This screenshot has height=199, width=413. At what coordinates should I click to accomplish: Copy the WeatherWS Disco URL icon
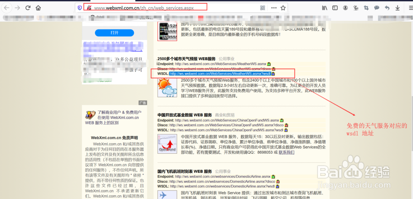(x=273, y=69)
